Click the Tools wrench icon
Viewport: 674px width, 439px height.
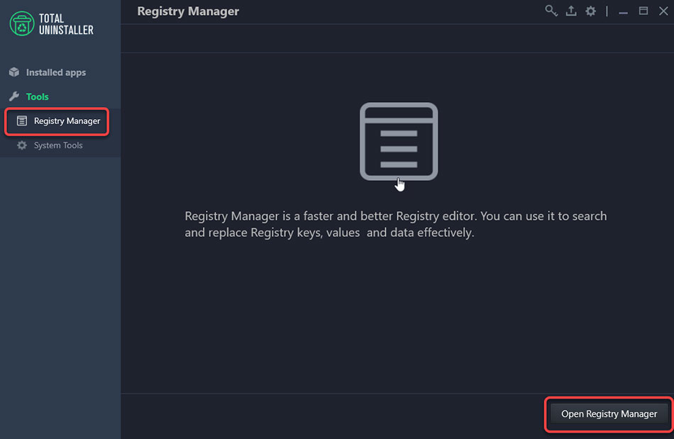tap(14, 96)
